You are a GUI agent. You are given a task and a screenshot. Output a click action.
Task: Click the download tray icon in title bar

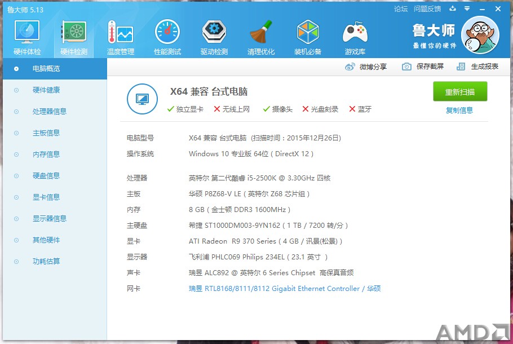tap(453, 8)
